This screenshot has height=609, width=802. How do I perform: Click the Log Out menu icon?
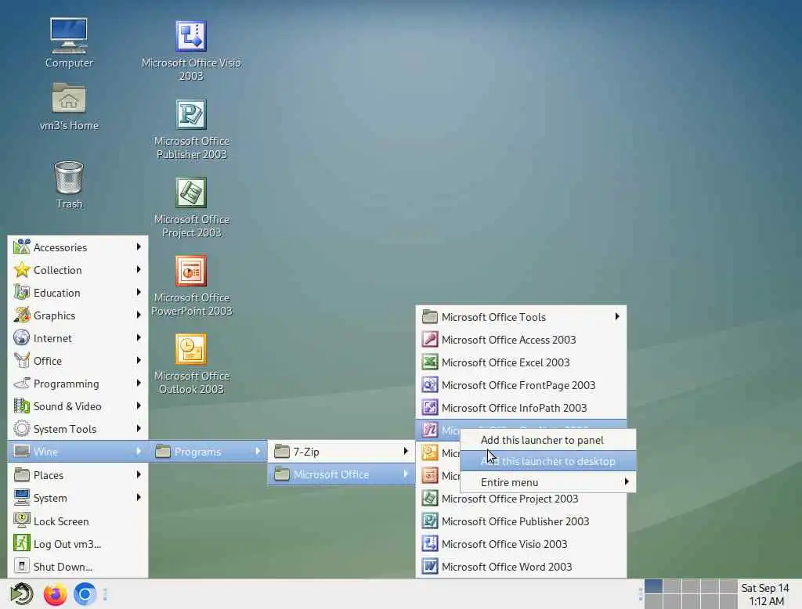click(21, 543)
